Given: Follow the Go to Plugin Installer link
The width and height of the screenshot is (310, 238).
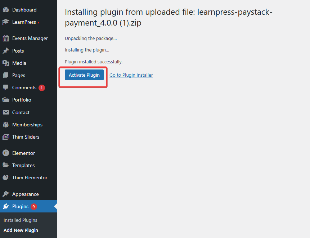Looking at the screenshot, I should coord(131,75).
